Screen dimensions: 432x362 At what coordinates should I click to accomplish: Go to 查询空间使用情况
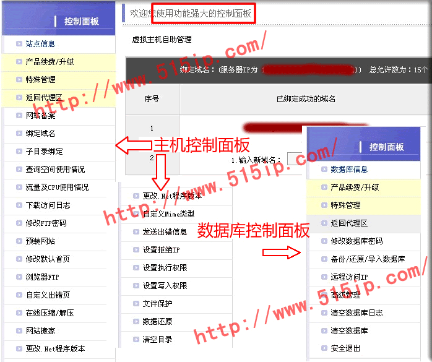click(55, 170)
